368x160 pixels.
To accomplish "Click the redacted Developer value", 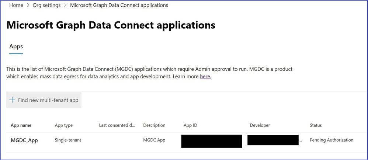I will coord(273,140).
